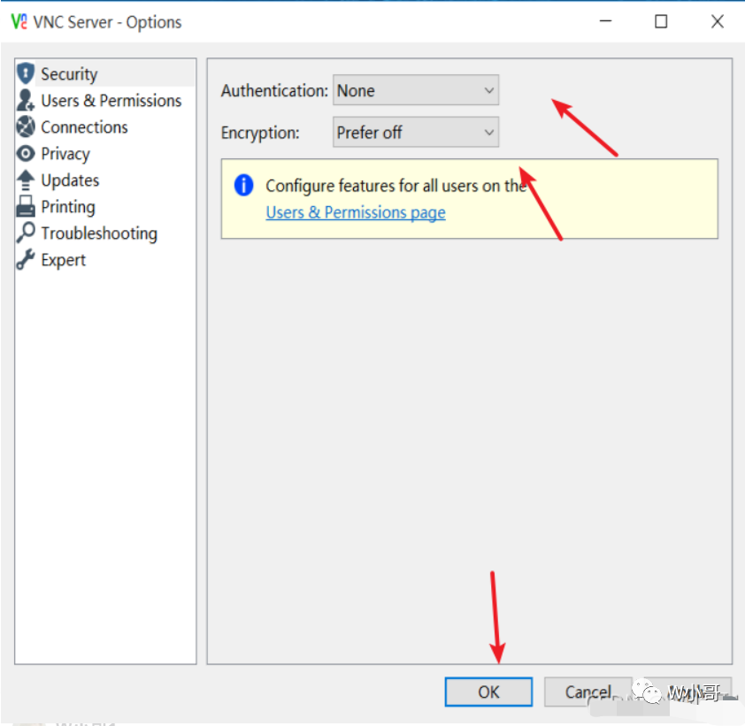Click the Security shield icon
Viewport: 745px width, 726px height.
click(26, 73)
